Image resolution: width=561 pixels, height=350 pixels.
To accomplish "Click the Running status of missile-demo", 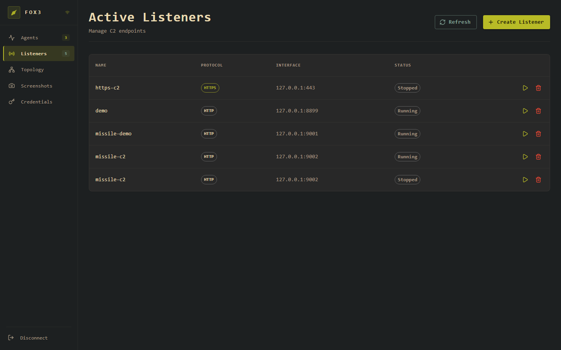I will pyautogui.click(x=407, y=134).
